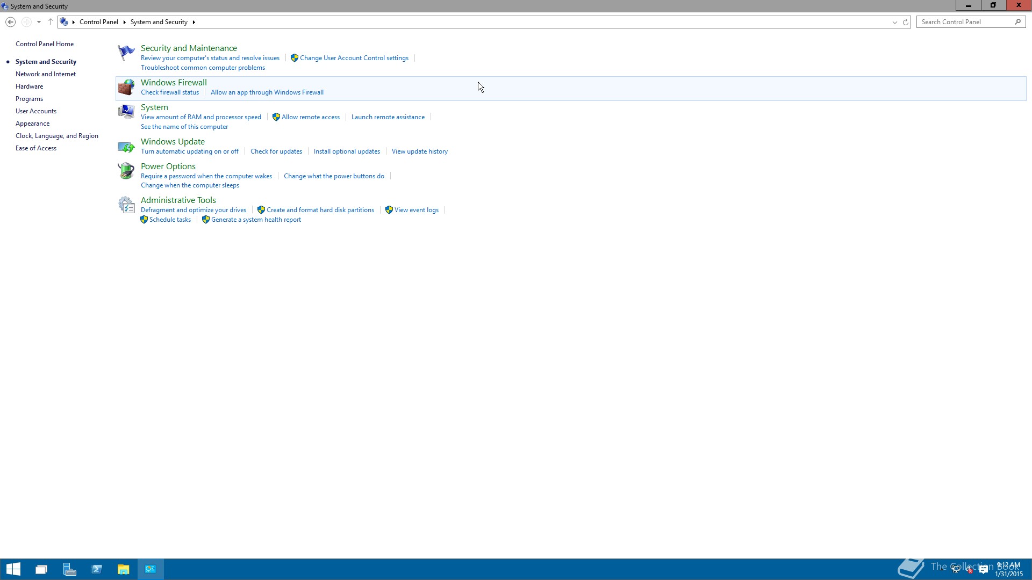
Task: Open Task View on the taskbar
Action: point(41,569)
